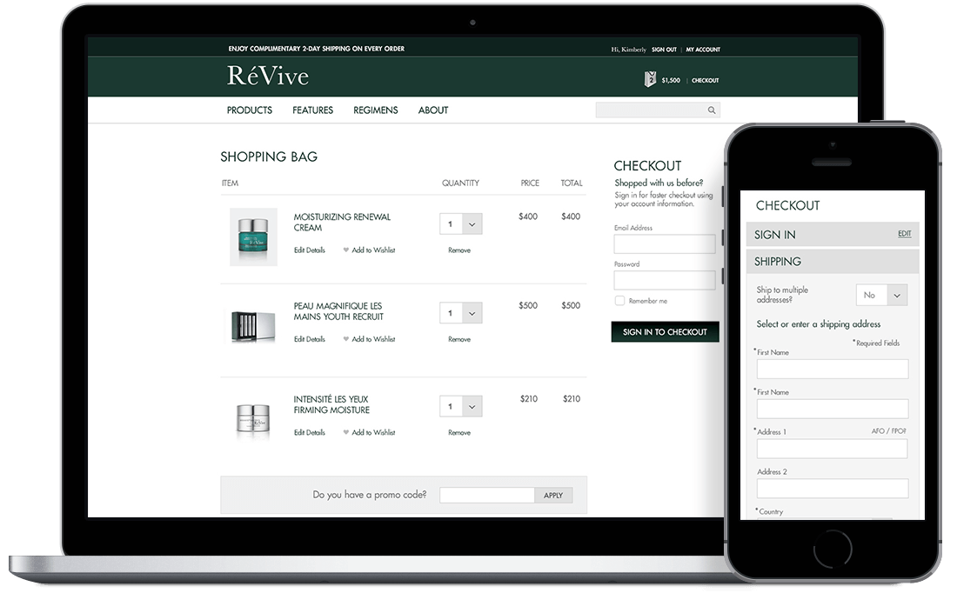
Task: Apply the promo code
Action: pyautogui.click(x=553, y=496)
